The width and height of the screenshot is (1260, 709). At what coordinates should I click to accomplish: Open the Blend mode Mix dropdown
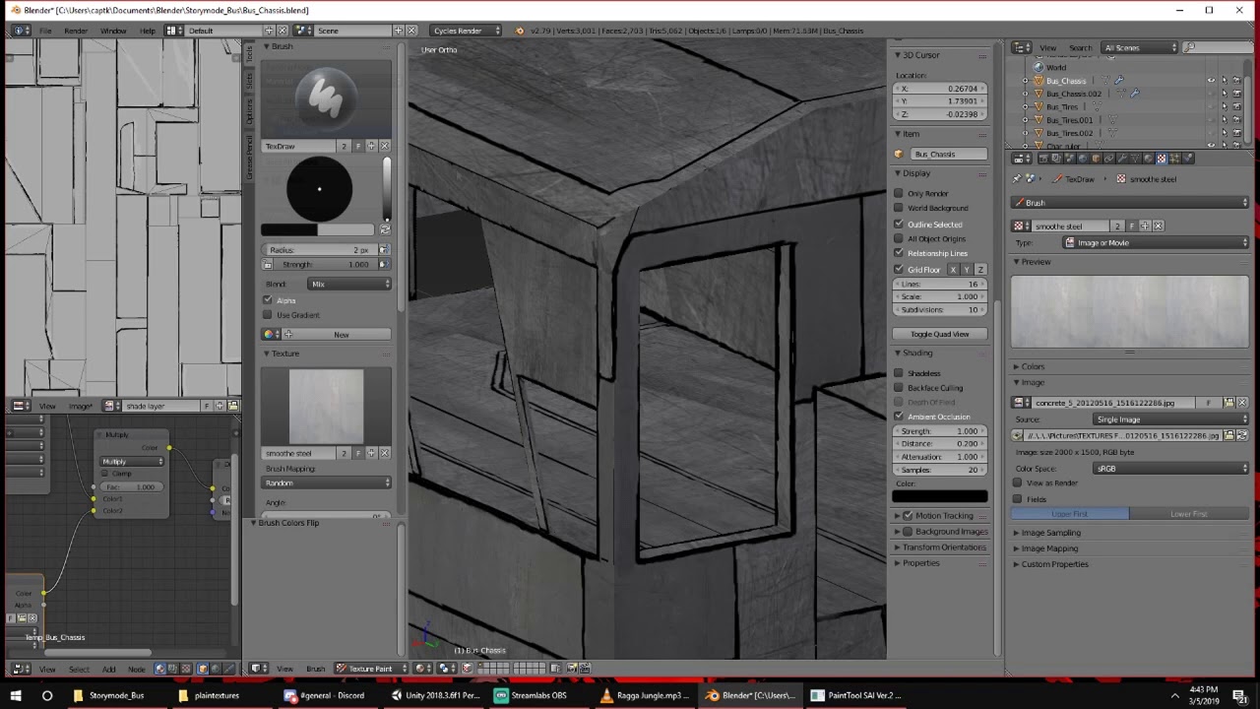click(349, 284)
